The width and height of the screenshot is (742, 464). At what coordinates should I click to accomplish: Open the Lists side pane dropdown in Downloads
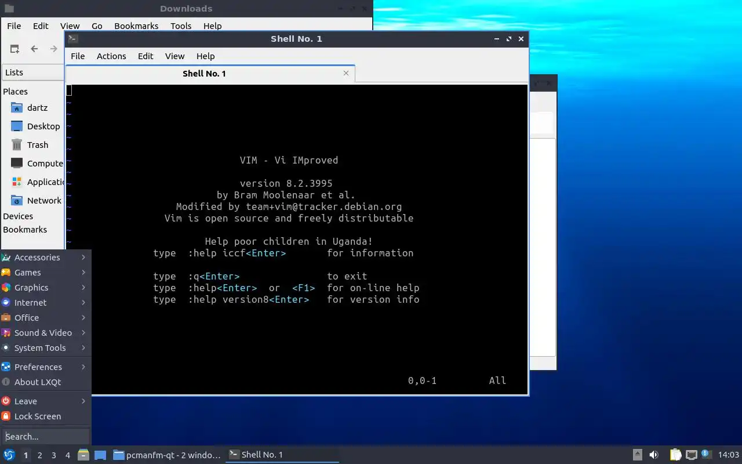click(33, 72)
